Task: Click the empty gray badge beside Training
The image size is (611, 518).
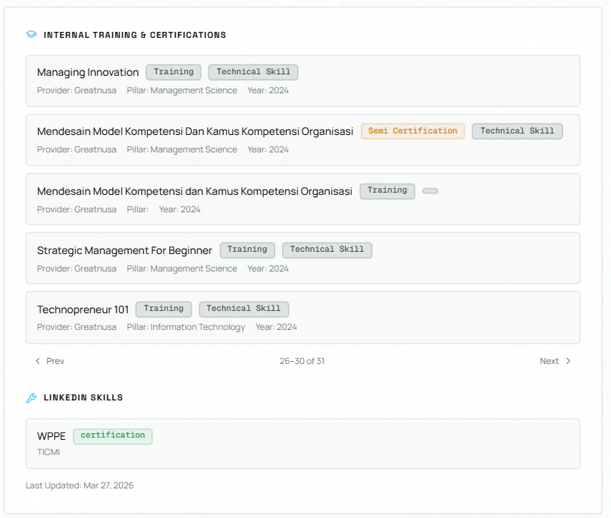Action: coord(430,191)
